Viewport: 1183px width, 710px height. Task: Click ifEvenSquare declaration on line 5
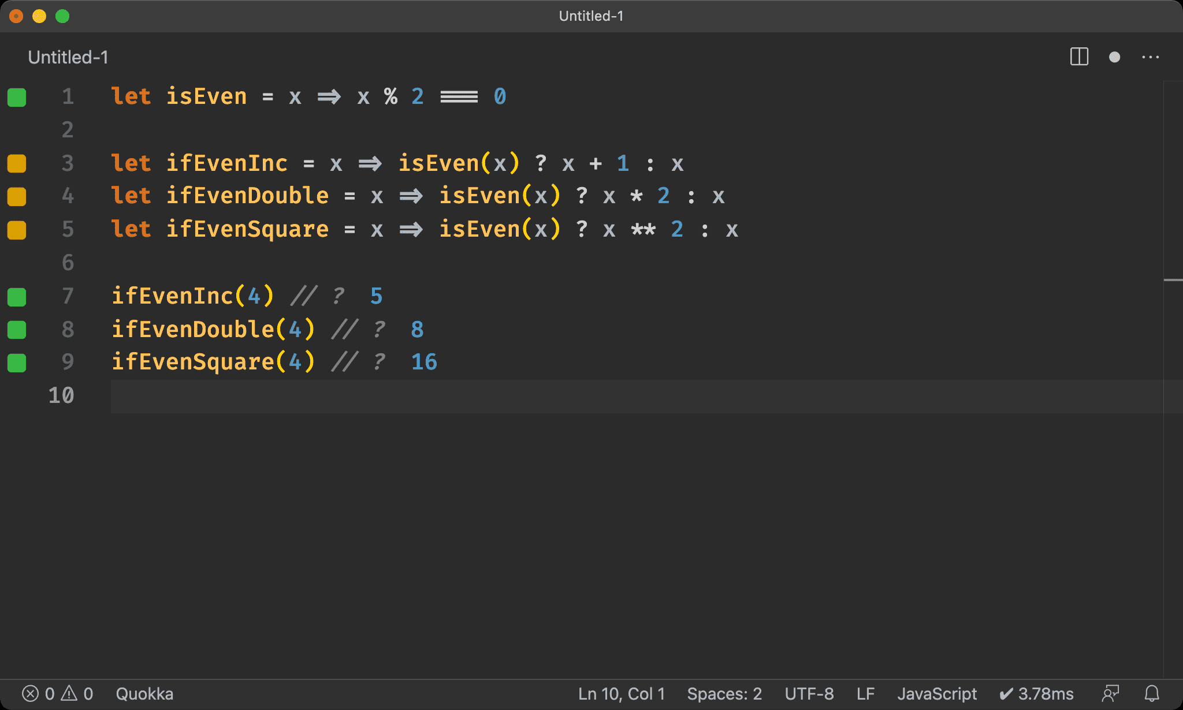(247, 229)
